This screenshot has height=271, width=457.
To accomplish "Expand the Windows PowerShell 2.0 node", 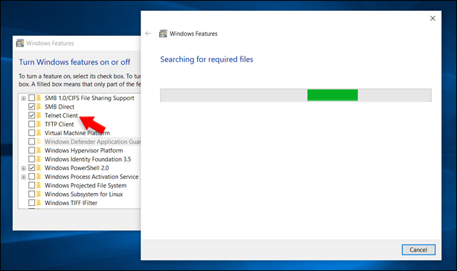I will click(x=24, y=168).
